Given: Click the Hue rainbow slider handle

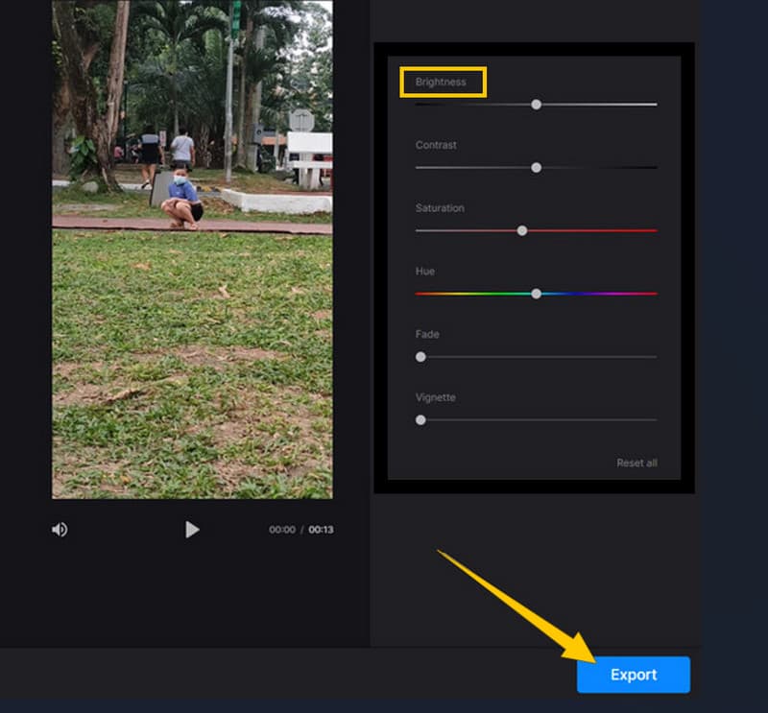Looking at the screenshot, I should (537, 294).
